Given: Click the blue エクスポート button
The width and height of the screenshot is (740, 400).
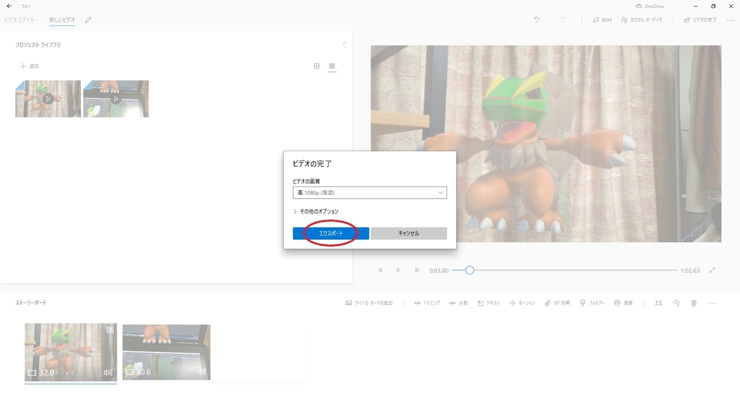Looking at the screenshot, I should click(x=331, y=233).
